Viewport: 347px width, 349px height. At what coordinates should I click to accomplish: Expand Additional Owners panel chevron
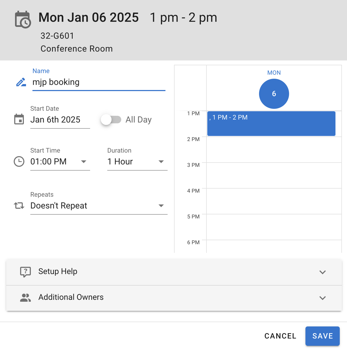tap(322, 298)
